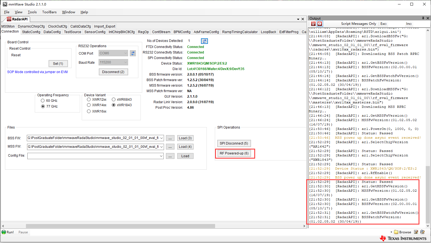Toggle the auto-scroll icon in Output toolbar

tap(320, 24)
